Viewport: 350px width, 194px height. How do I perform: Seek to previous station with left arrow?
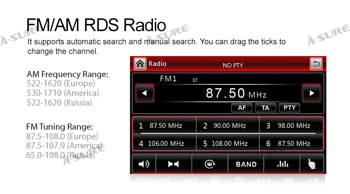click(x=145, y=93)
